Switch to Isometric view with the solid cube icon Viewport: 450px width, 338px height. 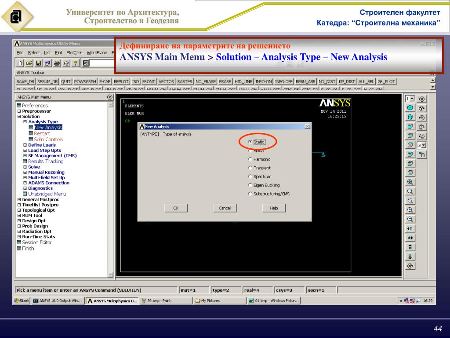410,108
